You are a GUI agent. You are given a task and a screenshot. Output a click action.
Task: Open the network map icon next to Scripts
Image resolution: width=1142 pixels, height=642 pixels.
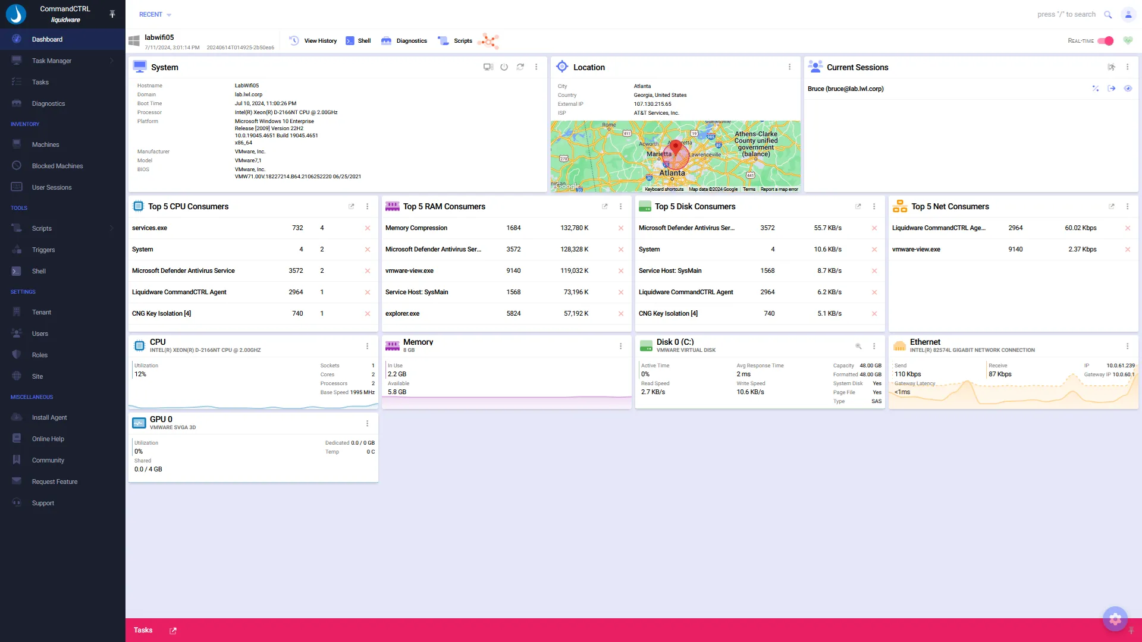click(488, 41)
